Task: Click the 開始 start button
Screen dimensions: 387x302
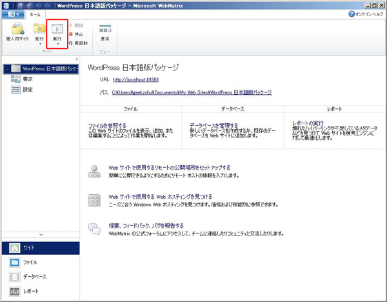Action: coord(76,25)
